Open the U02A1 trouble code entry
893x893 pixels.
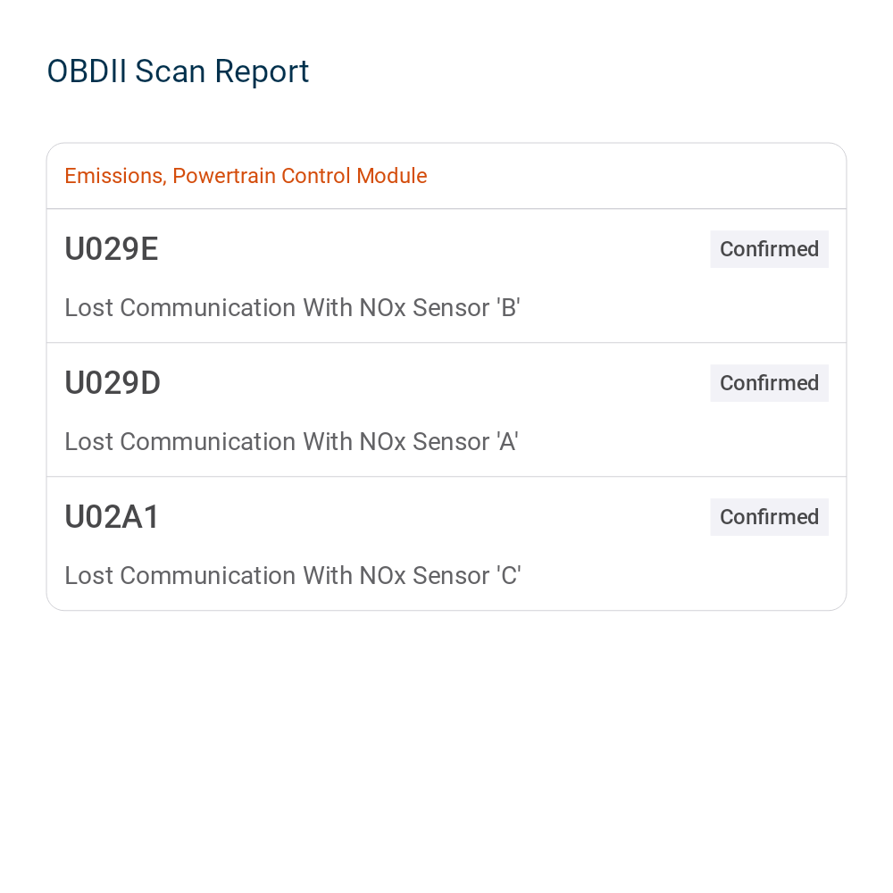(x=446, y=544)
